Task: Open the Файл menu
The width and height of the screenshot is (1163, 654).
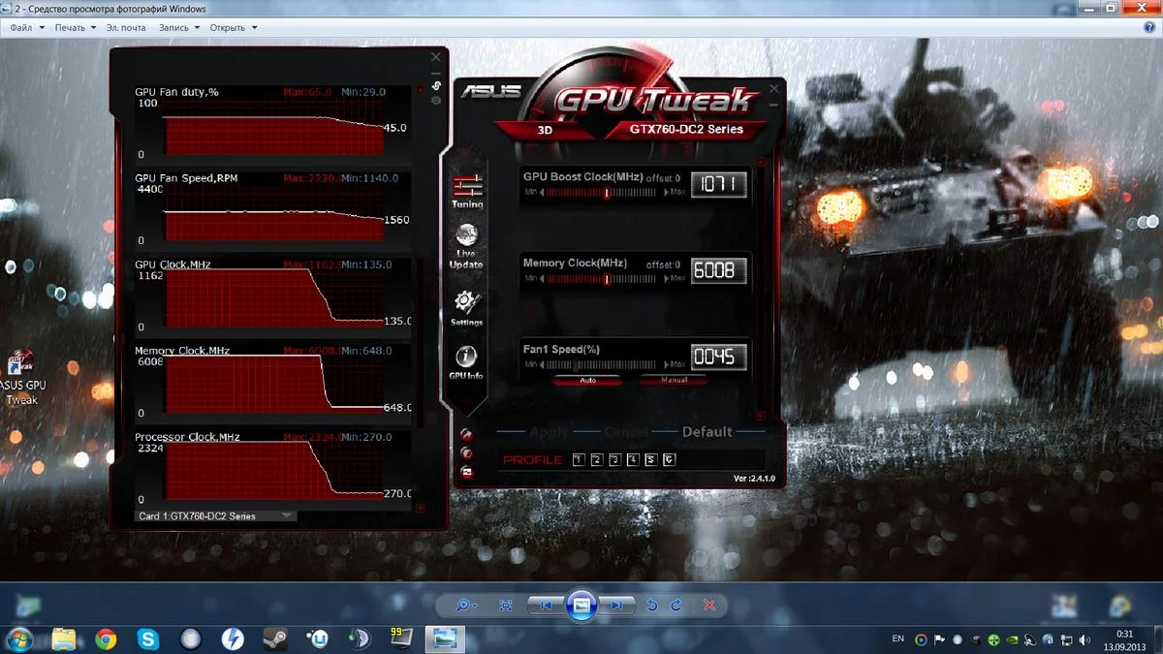Action: click(26, 28)
